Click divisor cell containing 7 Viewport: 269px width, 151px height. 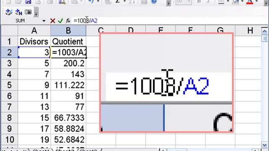pos(34,74)
